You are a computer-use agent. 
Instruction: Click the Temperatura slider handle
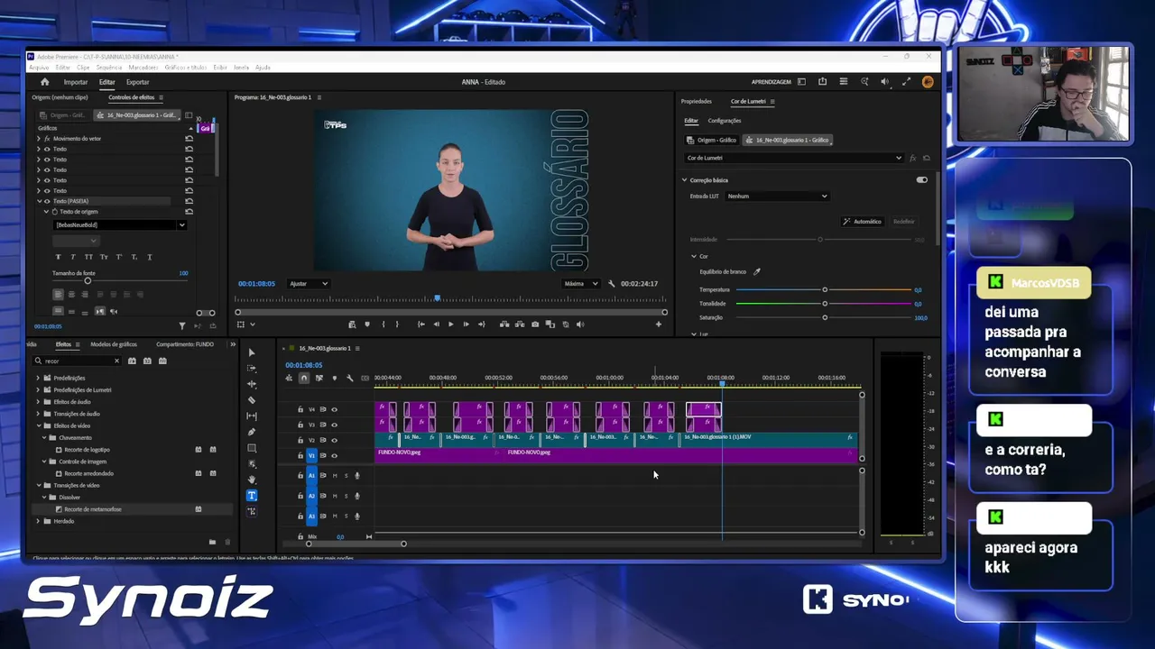pyautogui.click(x=825, y=290)
